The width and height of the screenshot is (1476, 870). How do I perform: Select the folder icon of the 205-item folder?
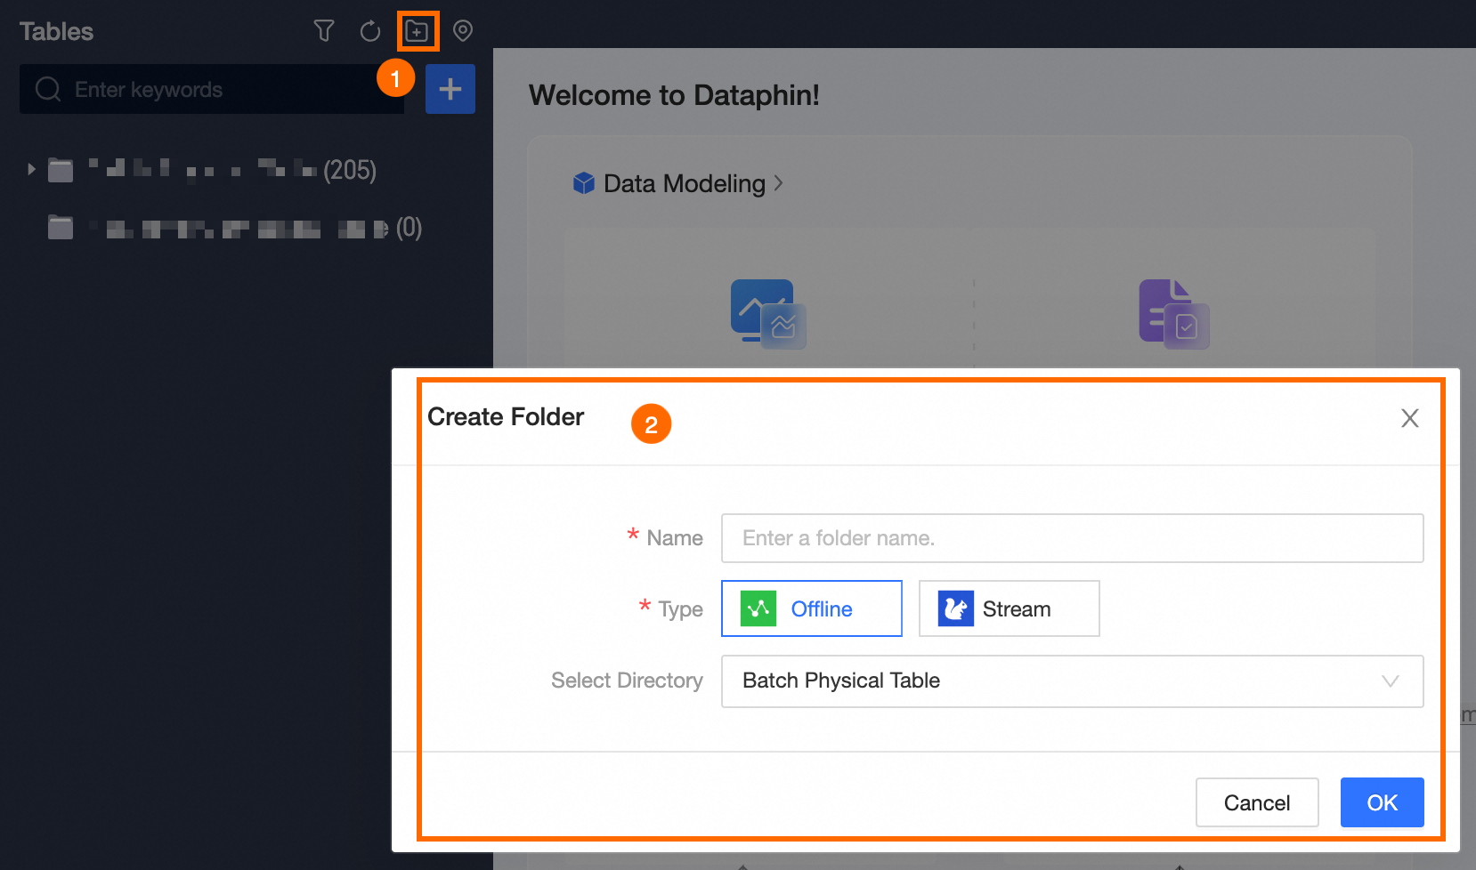61,169
